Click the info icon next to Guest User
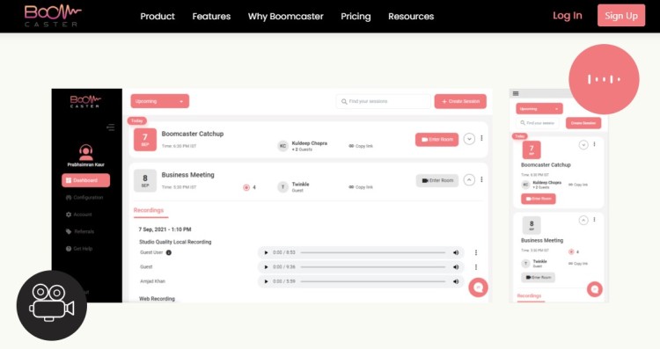Viewport: 660px width, 349px height. [168, 252]
